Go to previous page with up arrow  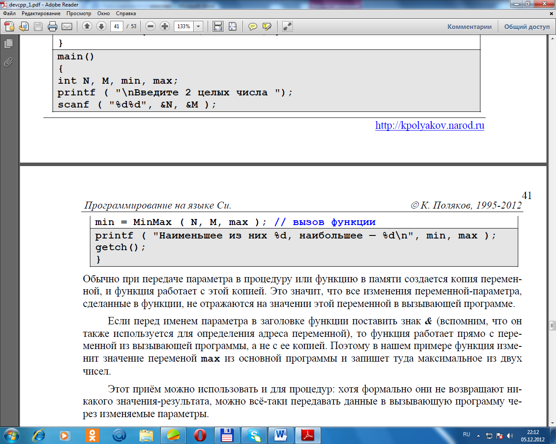pos(87,26)
